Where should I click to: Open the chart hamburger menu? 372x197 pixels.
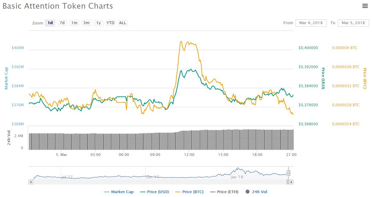(x=365, y=6)
